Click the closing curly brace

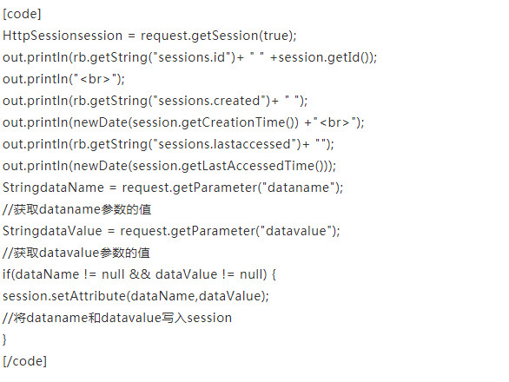(4, 339)
